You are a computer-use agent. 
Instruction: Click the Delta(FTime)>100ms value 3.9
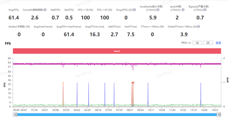(184, 34)
